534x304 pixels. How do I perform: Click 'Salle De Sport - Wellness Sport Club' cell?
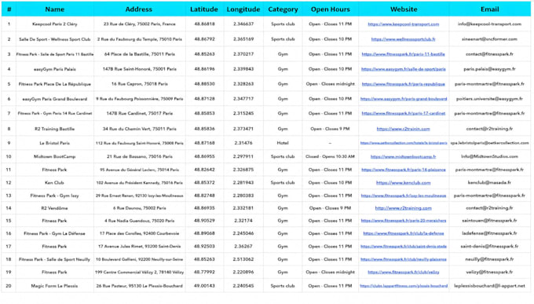[54, 39]
